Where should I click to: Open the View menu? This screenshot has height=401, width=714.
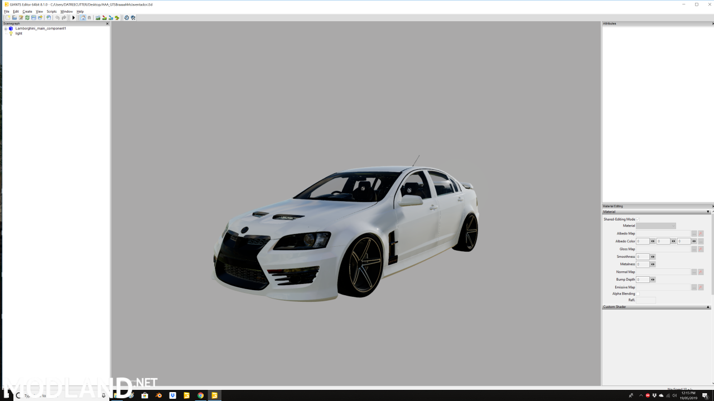(x=39, y=11)
